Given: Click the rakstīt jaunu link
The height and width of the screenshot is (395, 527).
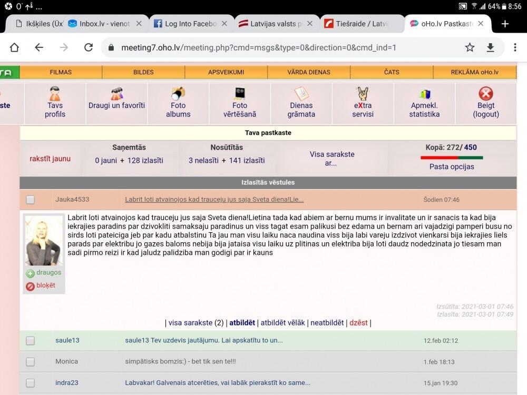Looking at the screenshot, I should [50, 159].
